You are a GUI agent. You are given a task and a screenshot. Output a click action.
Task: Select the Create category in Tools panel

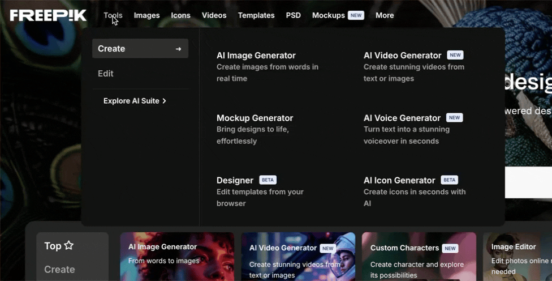coord(140,48)
